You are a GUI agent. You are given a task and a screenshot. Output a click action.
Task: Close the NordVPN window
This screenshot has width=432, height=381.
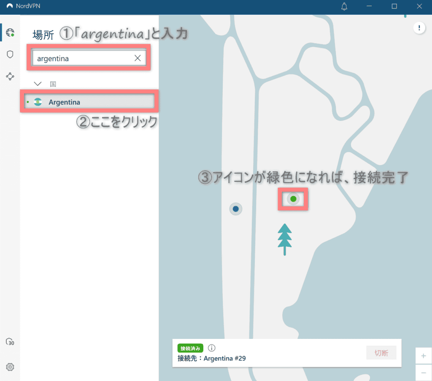pyautogui.click(x=419, y=6)
